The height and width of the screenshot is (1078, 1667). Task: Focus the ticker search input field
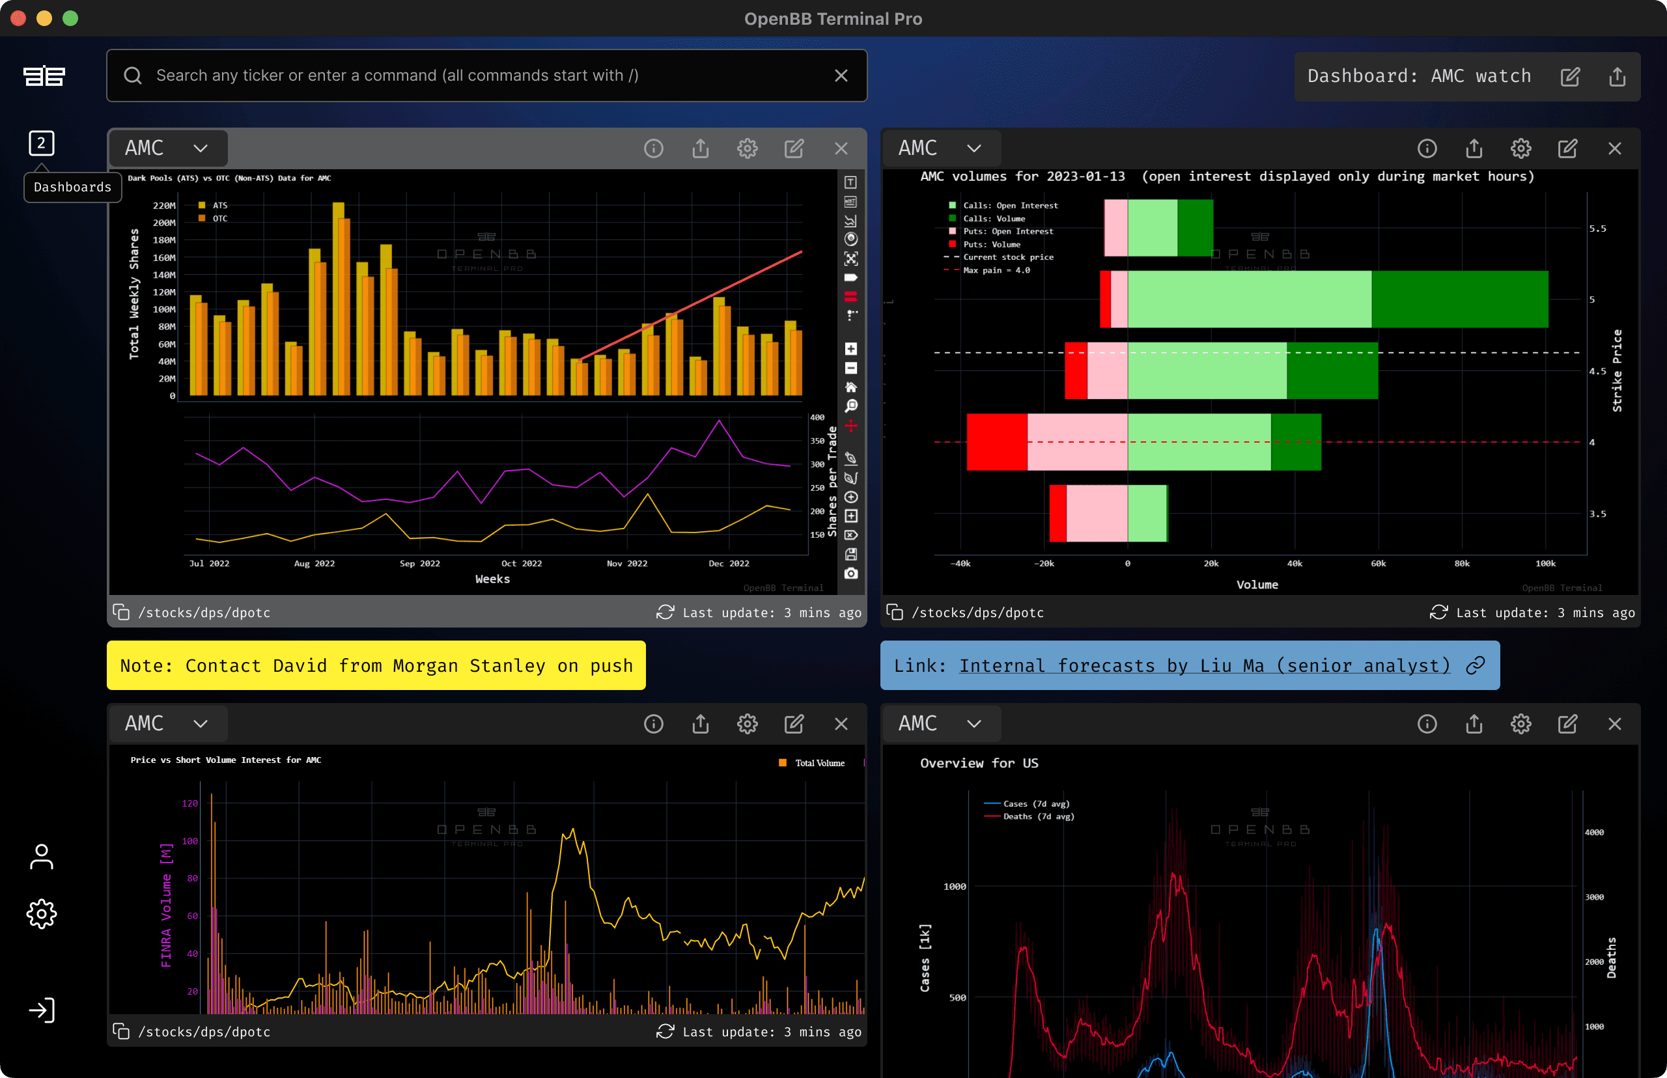[x=486, y=76]
